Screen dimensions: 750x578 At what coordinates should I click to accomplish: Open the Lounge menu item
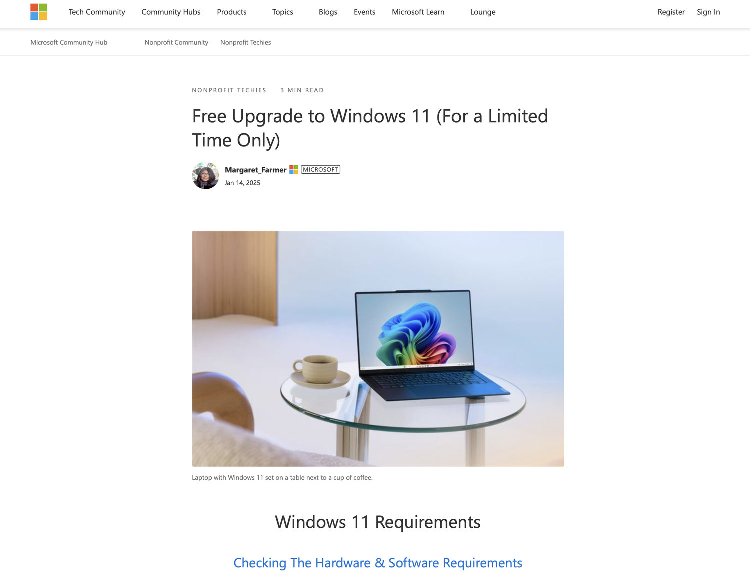point(483,12)
